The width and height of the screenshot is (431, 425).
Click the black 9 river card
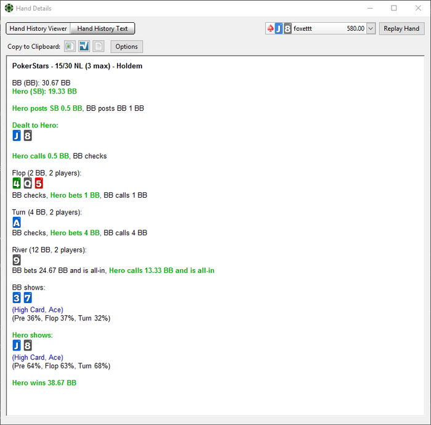(17, 260)
